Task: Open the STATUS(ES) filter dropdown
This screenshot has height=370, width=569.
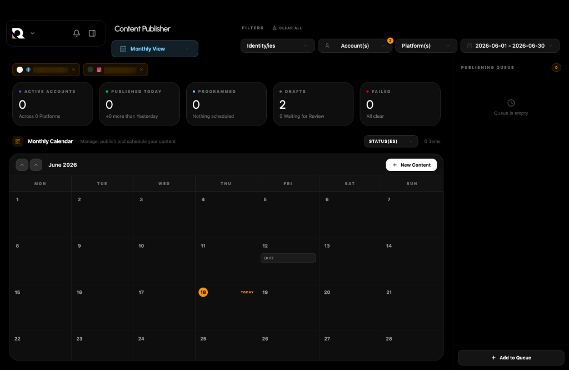Action: [391, 142]
